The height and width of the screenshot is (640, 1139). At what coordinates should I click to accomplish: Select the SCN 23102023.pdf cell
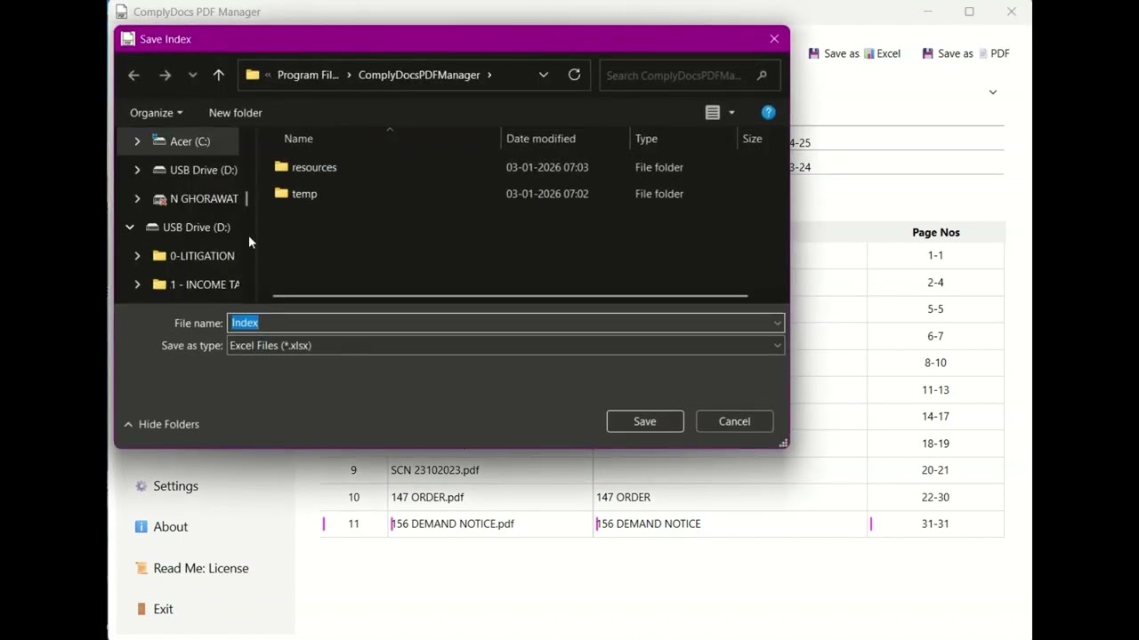click(x=490, y=470)
